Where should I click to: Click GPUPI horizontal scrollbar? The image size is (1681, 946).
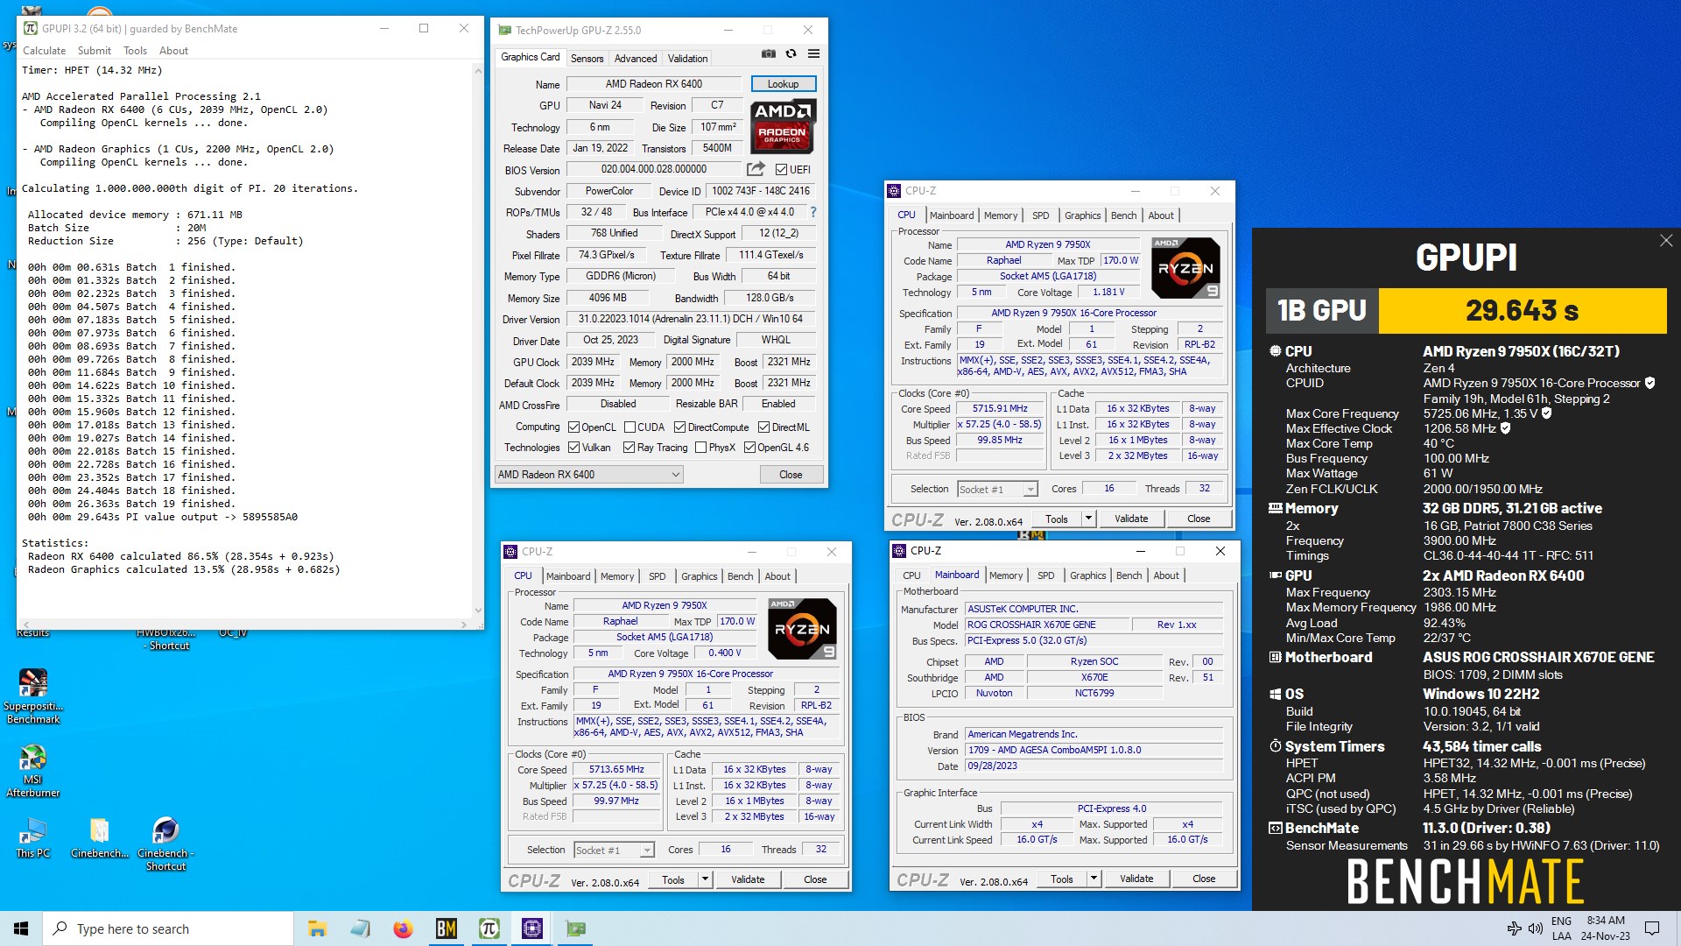pyautogui.click(x=246, y=625)
